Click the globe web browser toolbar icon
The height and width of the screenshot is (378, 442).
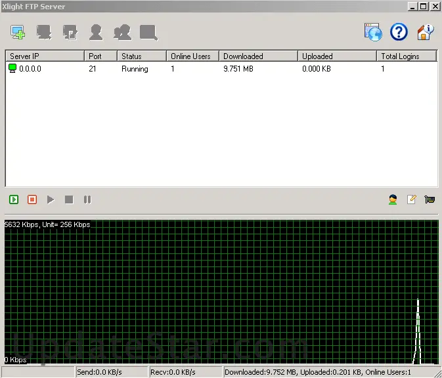[x=373, y=31]
